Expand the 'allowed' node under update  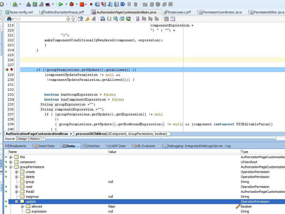coord(22,206)
